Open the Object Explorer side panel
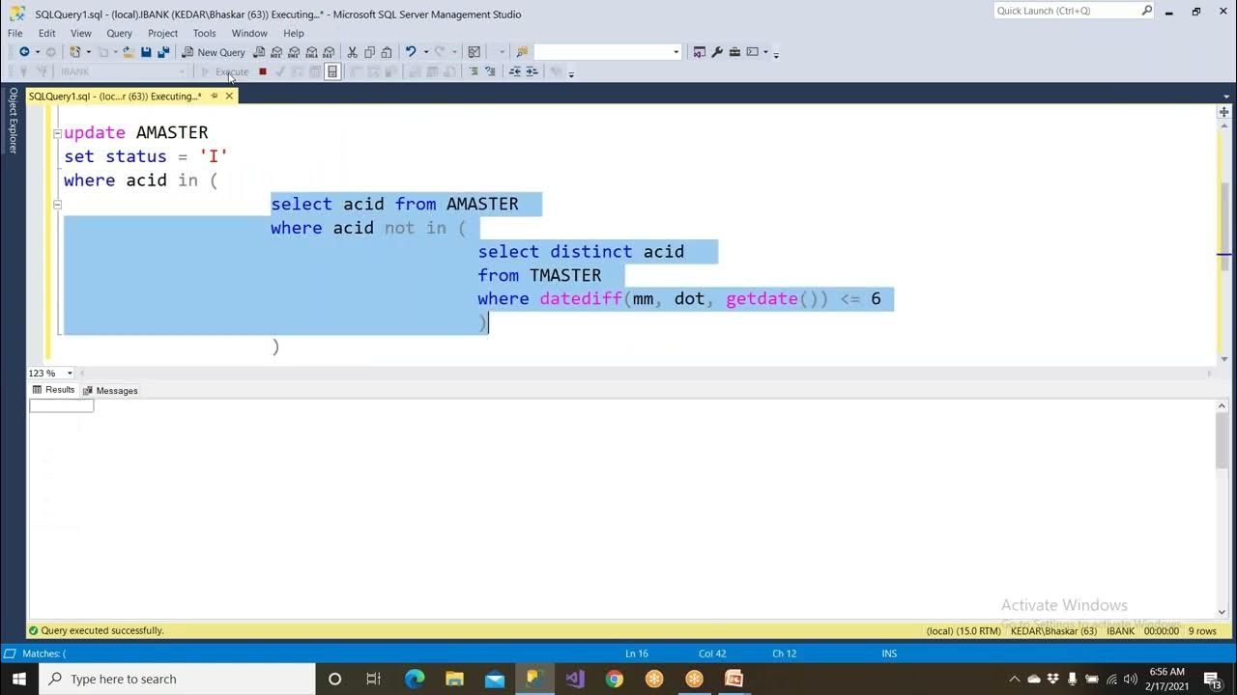This screenshot has height=695, width=1237. (x=14, y=120)
